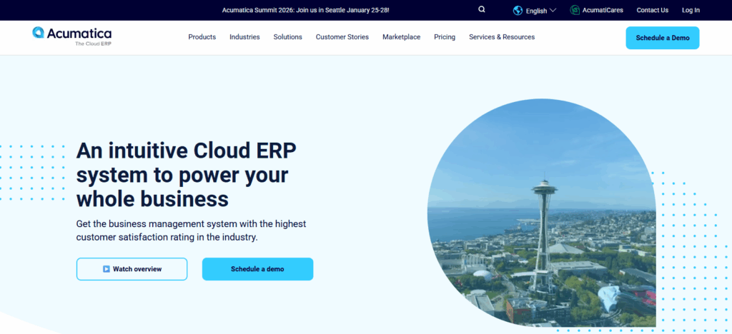The height and width of the screenshot is (334, 732).
Task: Click the Acumatica logo to go home
Action: point(71,36)
